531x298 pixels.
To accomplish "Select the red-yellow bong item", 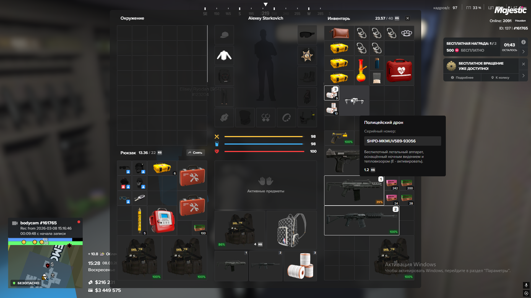I will [x=361, y=71].
